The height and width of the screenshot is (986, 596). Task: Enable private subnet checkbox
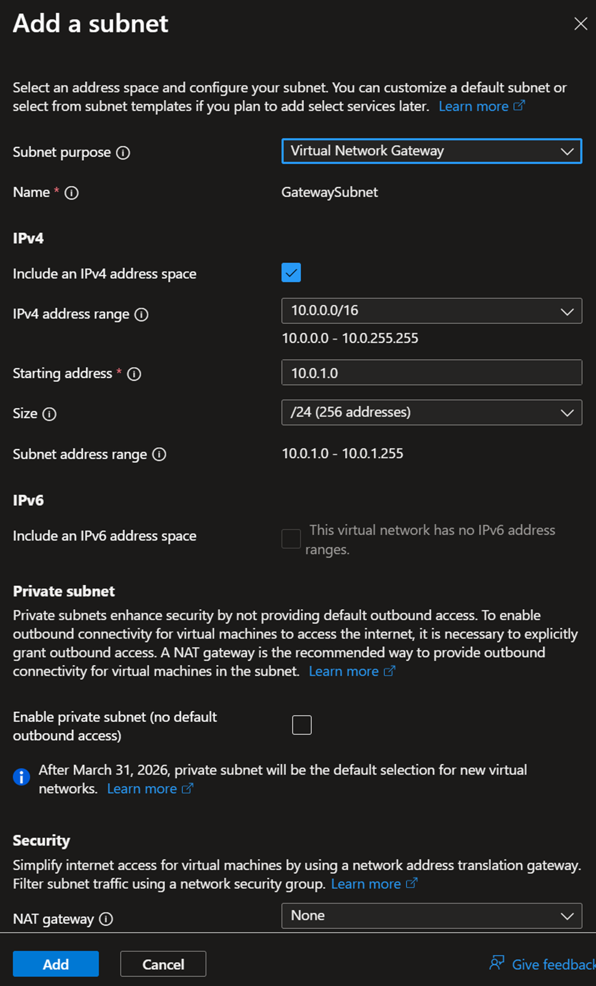point(302,725)
